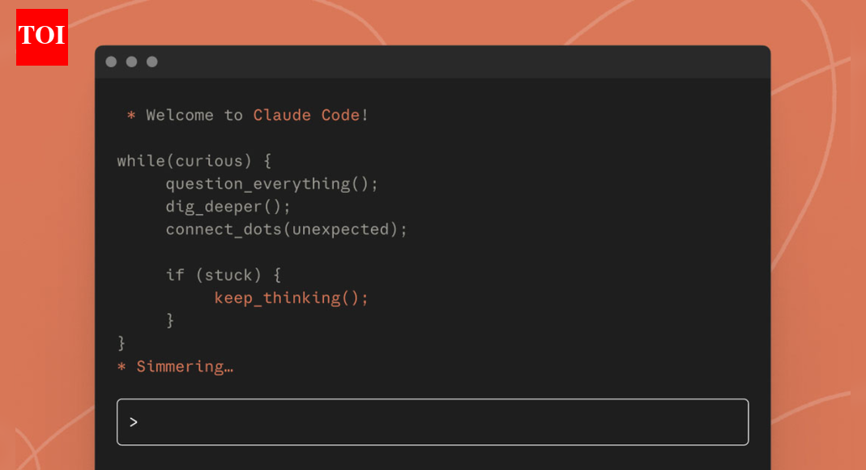The width and height of the screenshot is (866, 470).
Task: Click the TOI logo icon
Action: [x=41, y=36]
